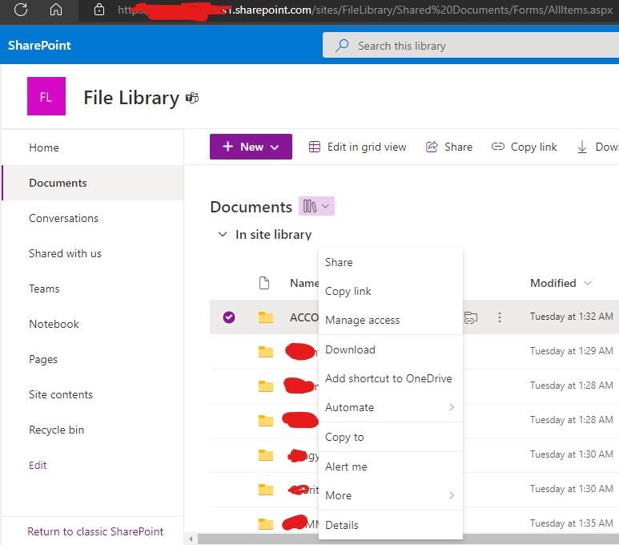Click the Share arrow icon in toolbar
The image size is (619, 545).
point(432,147)
